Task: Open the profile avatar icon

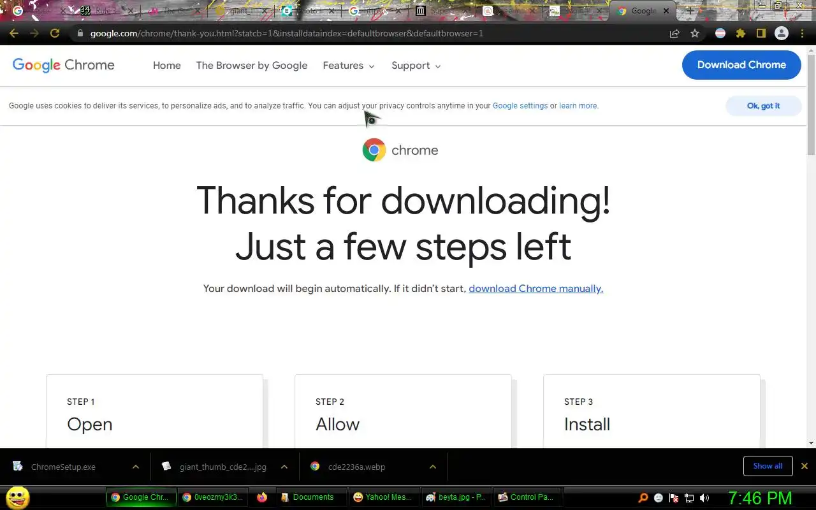Action: click(782, 33)
